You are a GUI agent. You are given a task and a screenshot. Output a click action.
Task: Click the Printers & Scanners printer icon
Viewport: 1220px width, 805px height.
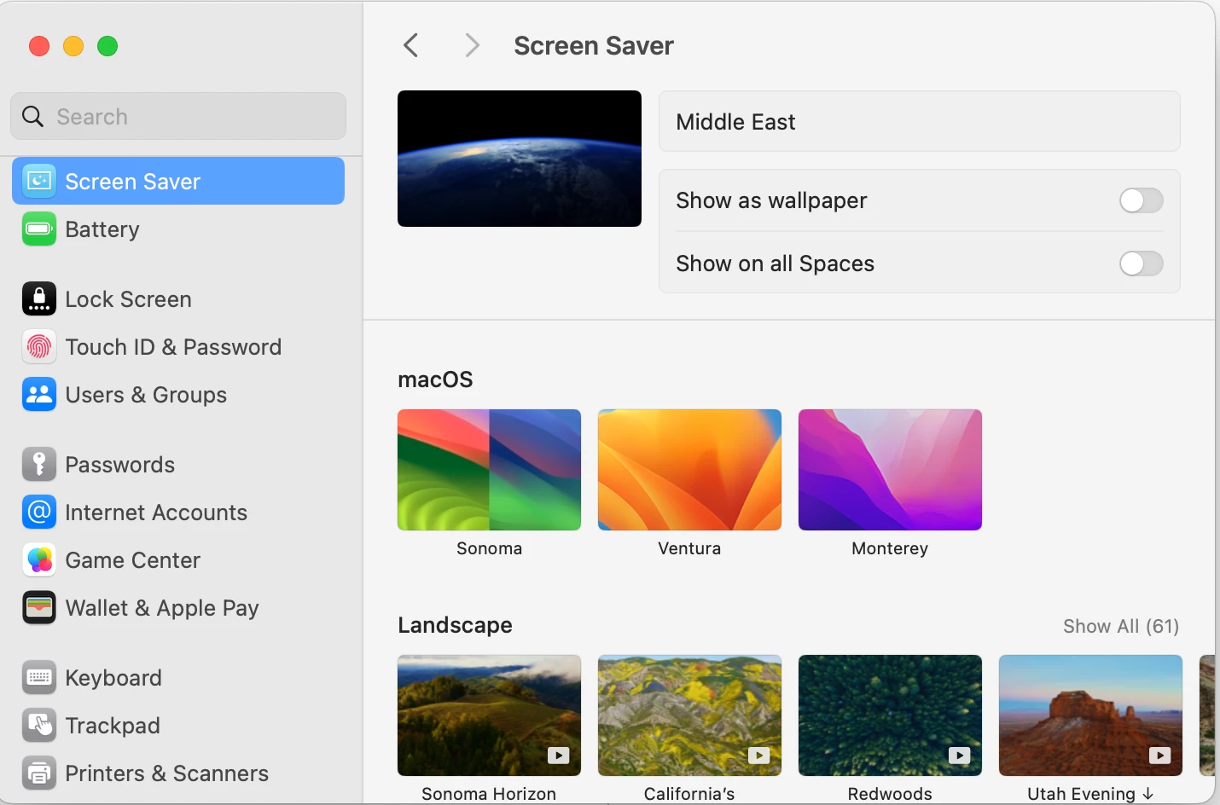tap(39, 773)
